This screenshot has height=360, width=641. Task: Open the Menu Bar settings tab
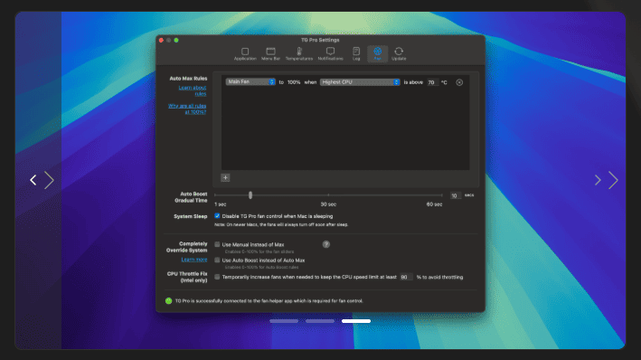coord(270,54)
